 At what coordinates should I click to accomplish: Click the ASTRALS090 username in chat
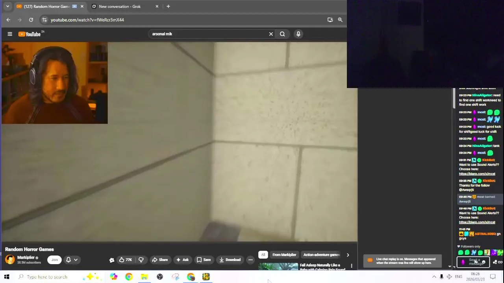[x=485, y=234]
